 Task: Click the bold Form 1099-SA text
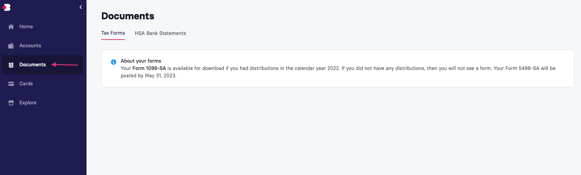click(x=149, y=68)
